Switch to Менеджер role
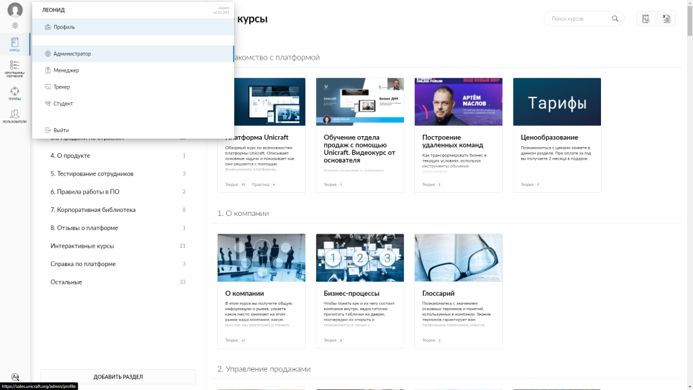Image resolution: width=693 pixels, height=390 pixels. coord(133,70)
